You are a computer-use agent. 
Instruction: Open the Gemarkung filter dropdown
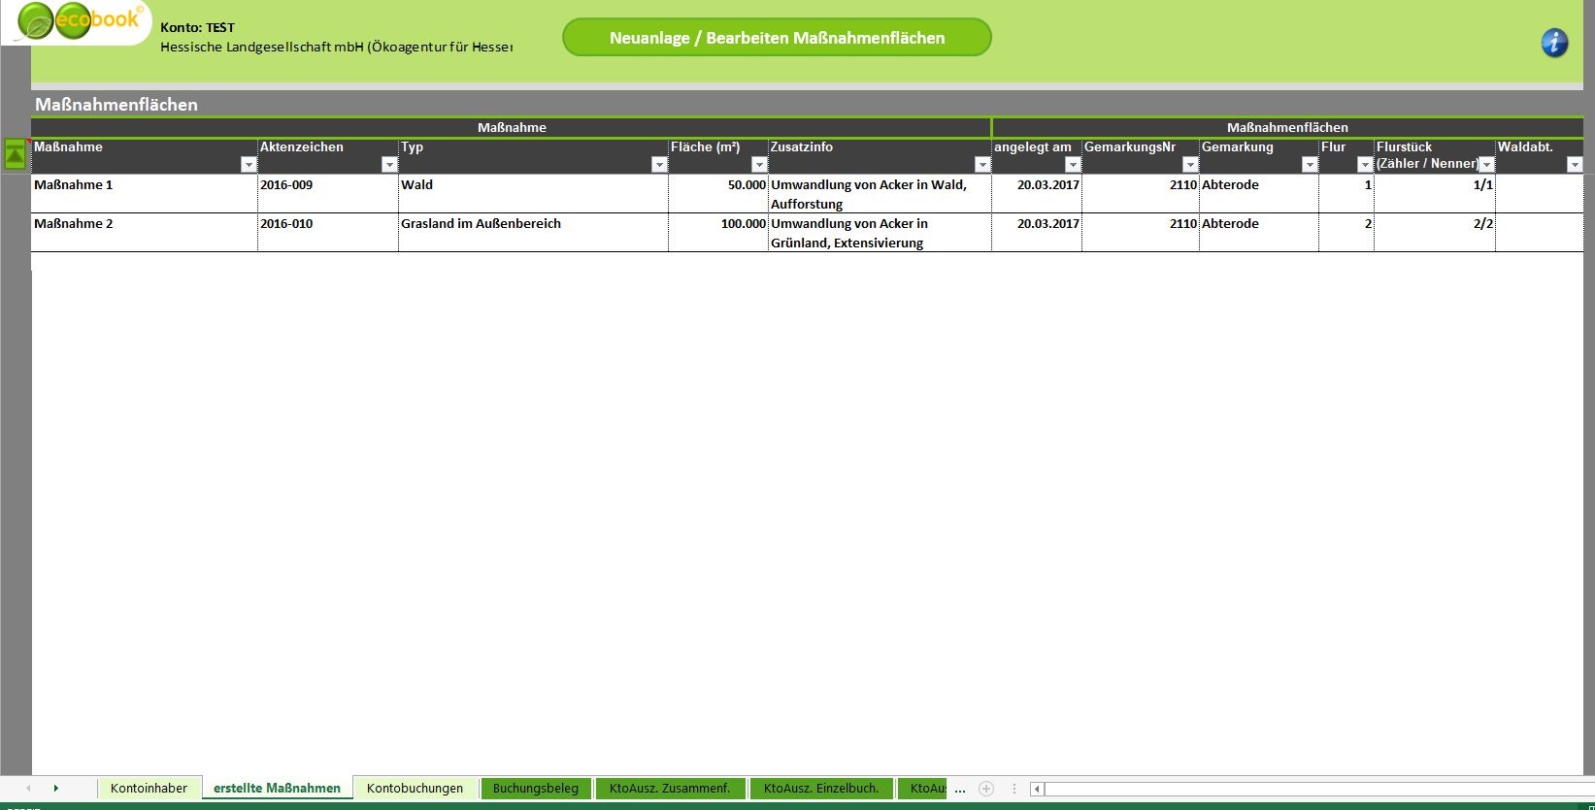pyautogui.click(x=1310, y=165)
